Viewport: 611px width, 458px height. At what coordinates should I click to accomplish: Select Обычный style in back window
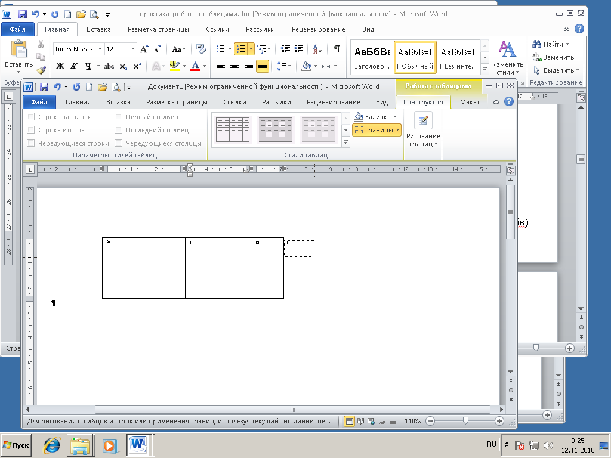[415, 57]
